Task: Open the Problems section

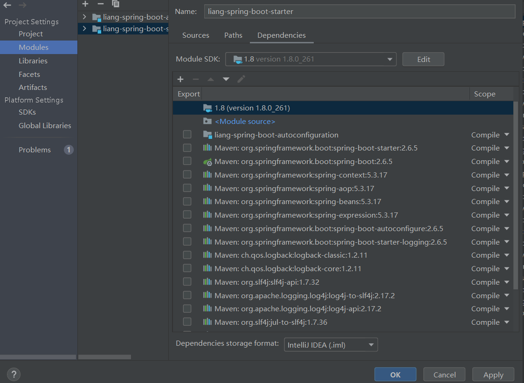Action: tap(35, 150)
